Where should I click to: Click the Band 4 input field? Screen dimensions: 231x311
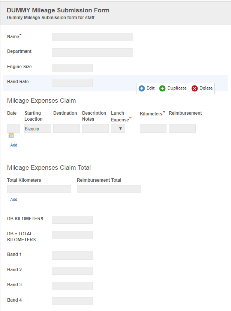click(72, 301)
